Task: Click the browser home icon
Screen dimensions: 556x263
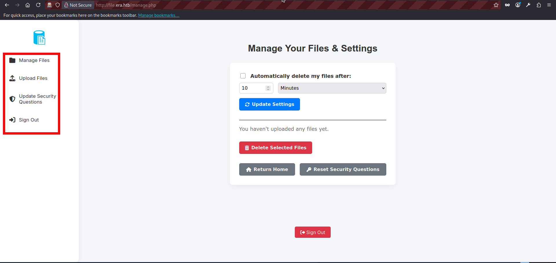Action: coord(28,5)
